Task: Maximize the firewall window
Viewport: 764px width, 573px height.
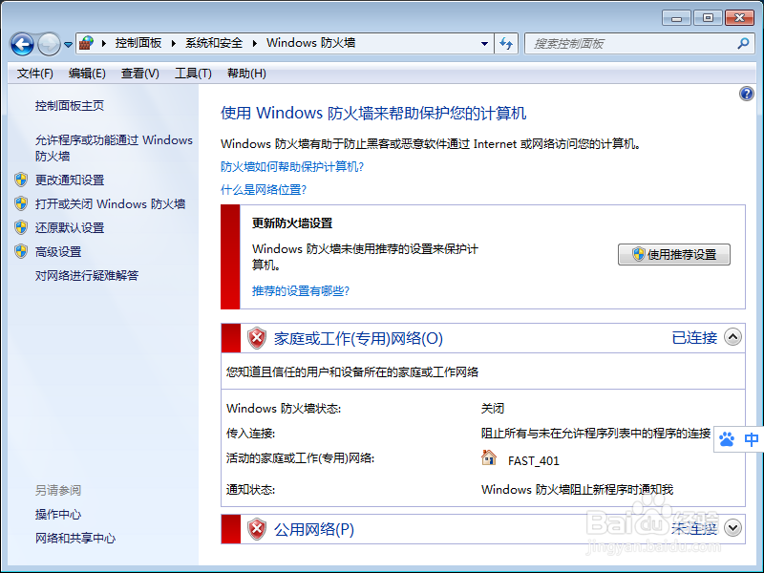Action: click(x=708, y=18)
